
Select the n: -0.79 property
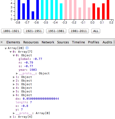tap(26, 62)
